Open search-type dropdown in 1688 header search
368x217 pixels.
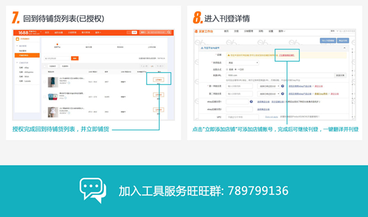pos(143,32)
